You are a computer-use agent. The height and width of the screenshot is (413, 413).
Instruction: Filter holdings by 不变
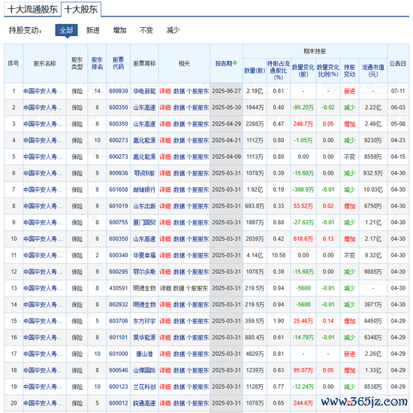pos(146,30)
